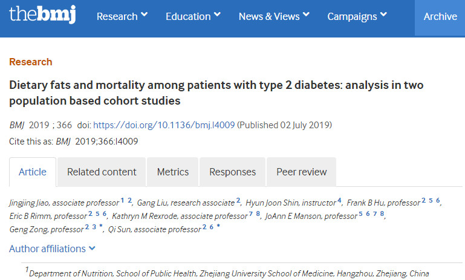This screenshot has width=465, height=280.
Task: View the Responses tab
Action: [x=233, y=172]
